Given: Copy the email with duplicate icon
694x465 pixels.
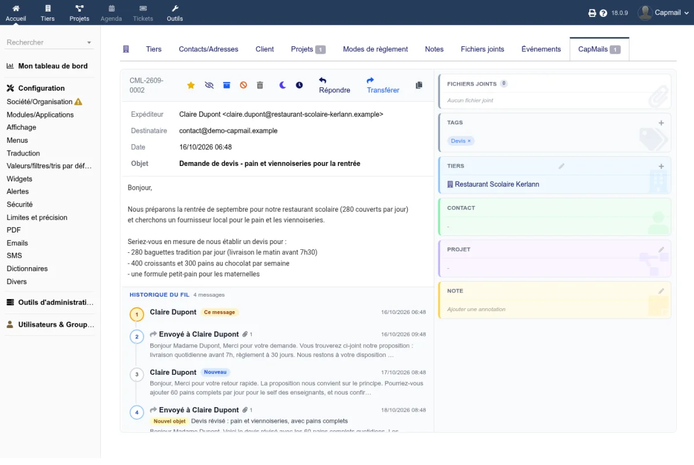Looking at the screenshot, I should click(x=419, y=85).
